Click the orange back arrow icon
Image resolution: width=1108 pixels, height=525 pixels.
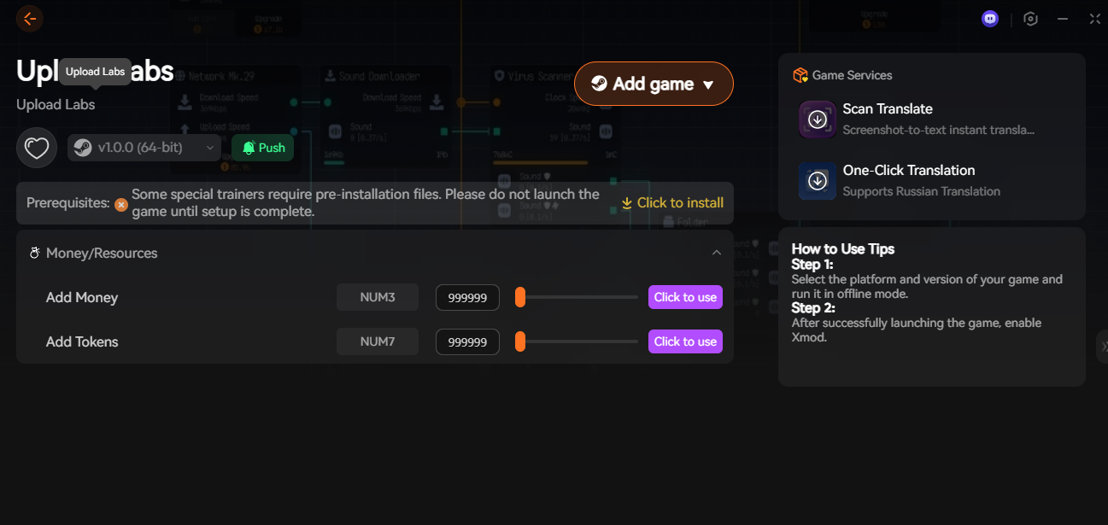point(30,18)
